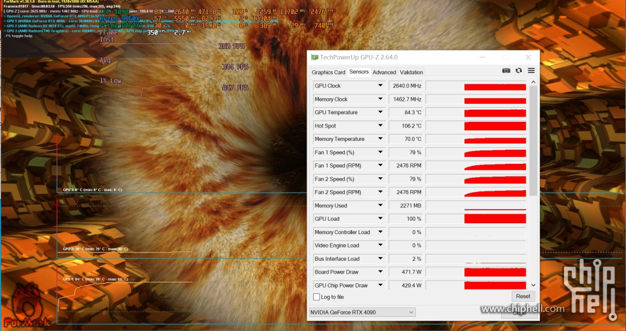The image size is (626, 331).
Task: Select the Sensors tab
Action: 358,72
